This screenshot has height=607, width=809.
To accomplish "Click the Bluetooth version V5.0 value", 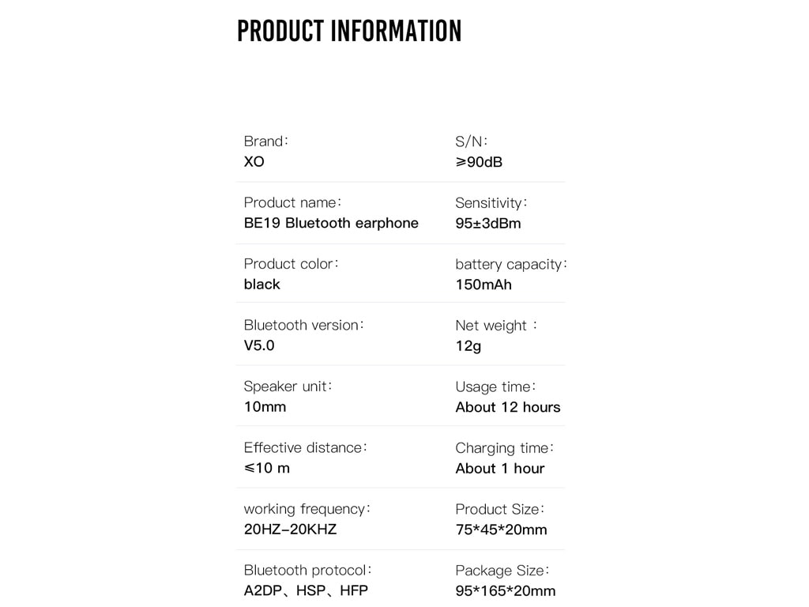I will pyautogui.click(x=259, y=345).
